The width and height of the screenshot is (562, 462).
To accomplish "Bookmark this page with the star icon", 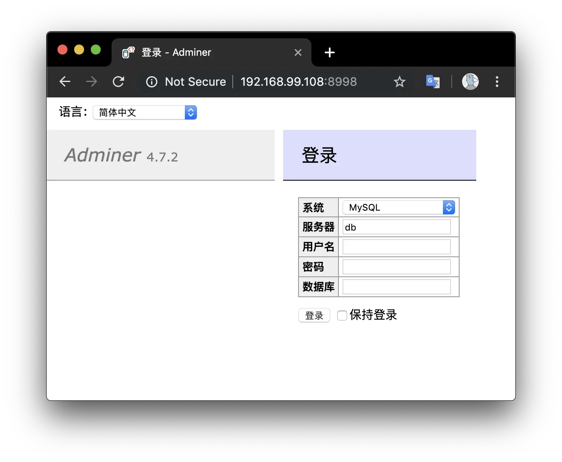I will point(399,82).
